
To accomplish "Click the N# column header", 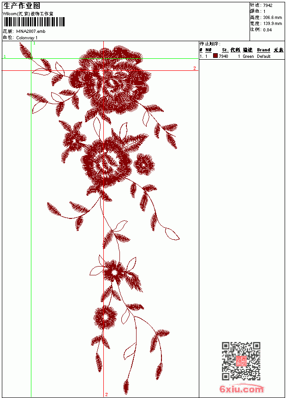I will tap(209, 50).
